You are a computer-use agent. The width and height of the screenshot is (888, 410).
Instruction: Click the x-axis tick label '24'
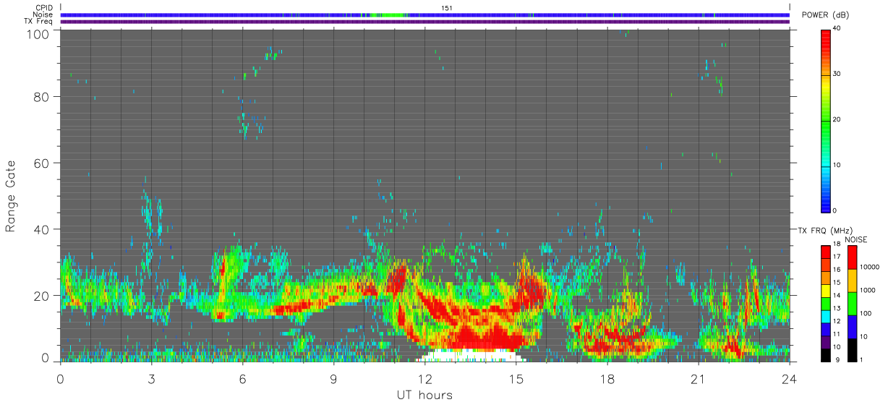click(789, 378)
